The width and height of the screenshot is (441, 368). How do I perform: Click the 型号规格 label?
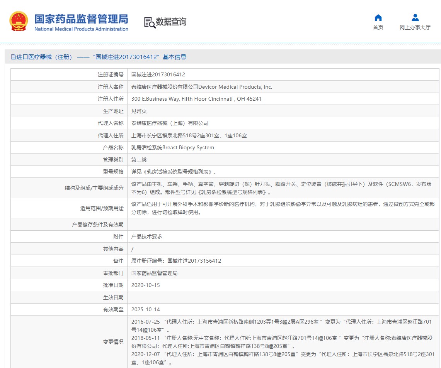(x=113, y=172)
